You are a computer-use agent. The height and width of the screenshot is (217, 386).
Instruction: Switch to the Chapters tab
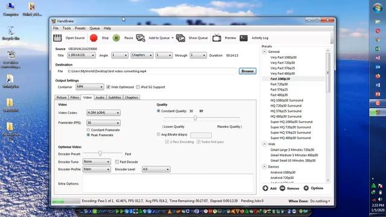coord(131,98)
